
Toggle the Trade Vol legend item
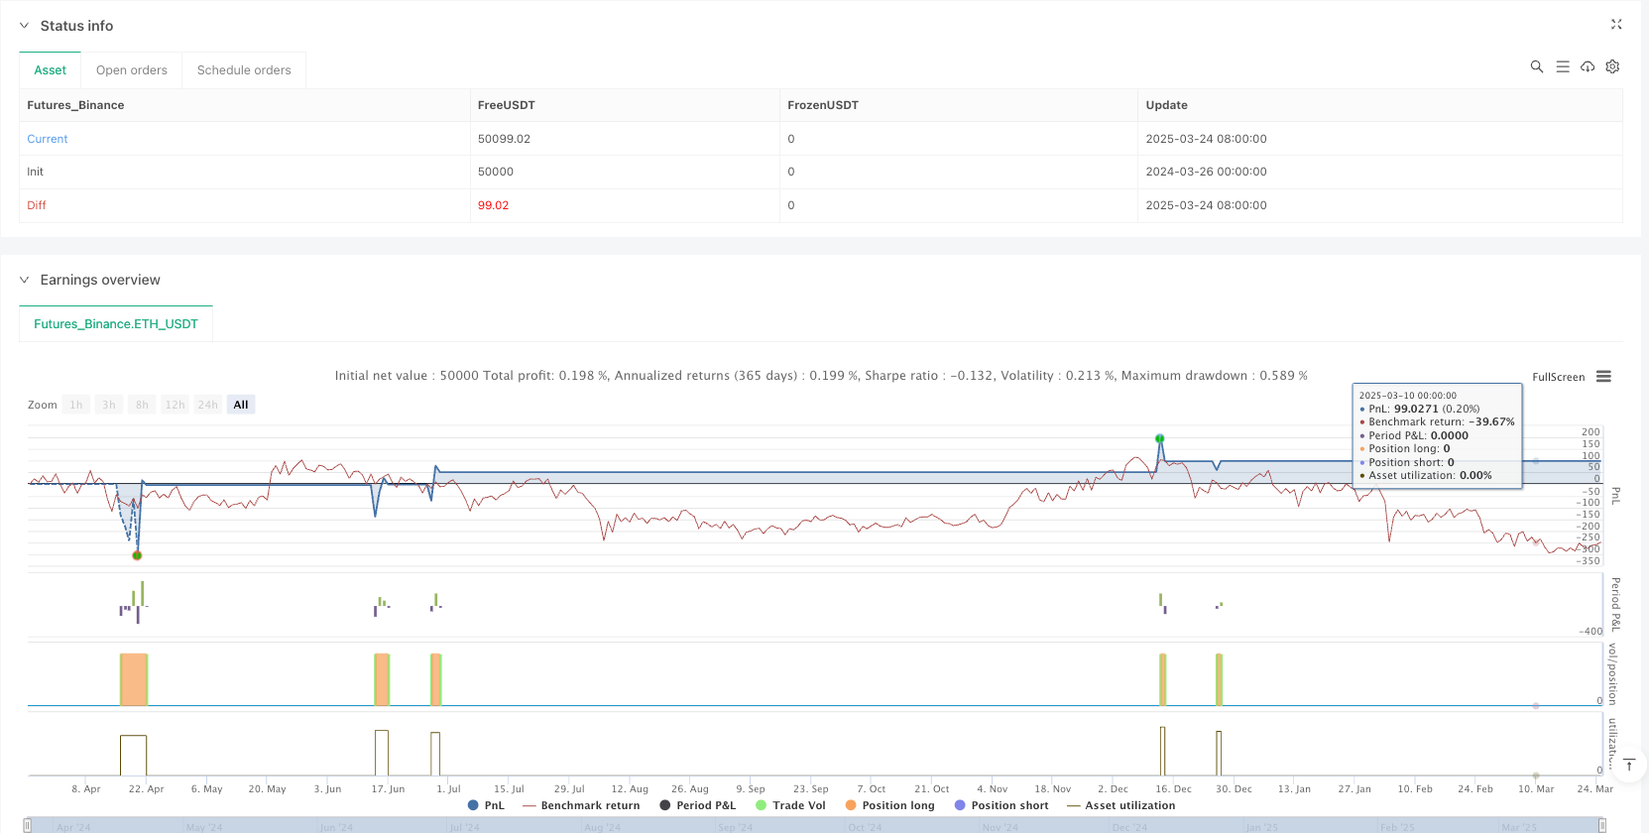pos(790,805)
